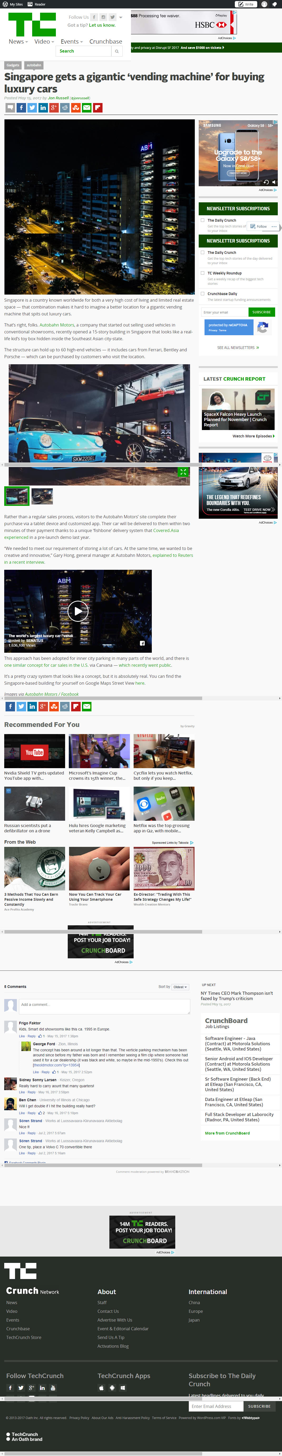Go to Contact Us in the footer
The image size is (282, 1456).
point(108,1311)
